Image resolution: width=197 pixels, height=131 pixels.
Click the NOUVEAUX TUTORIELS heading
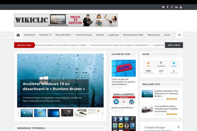pos(31,128)
